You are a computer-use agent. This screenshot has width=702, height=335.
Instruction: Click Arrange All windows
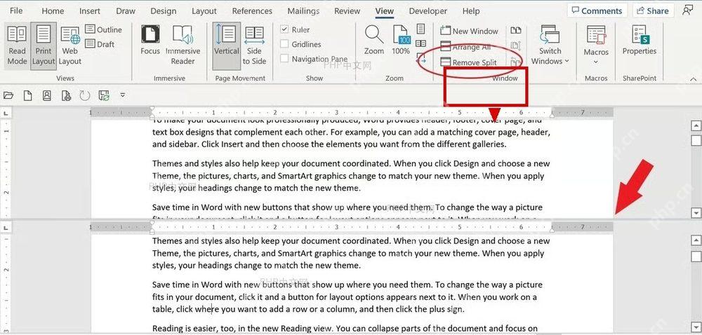tap(465, 46)
